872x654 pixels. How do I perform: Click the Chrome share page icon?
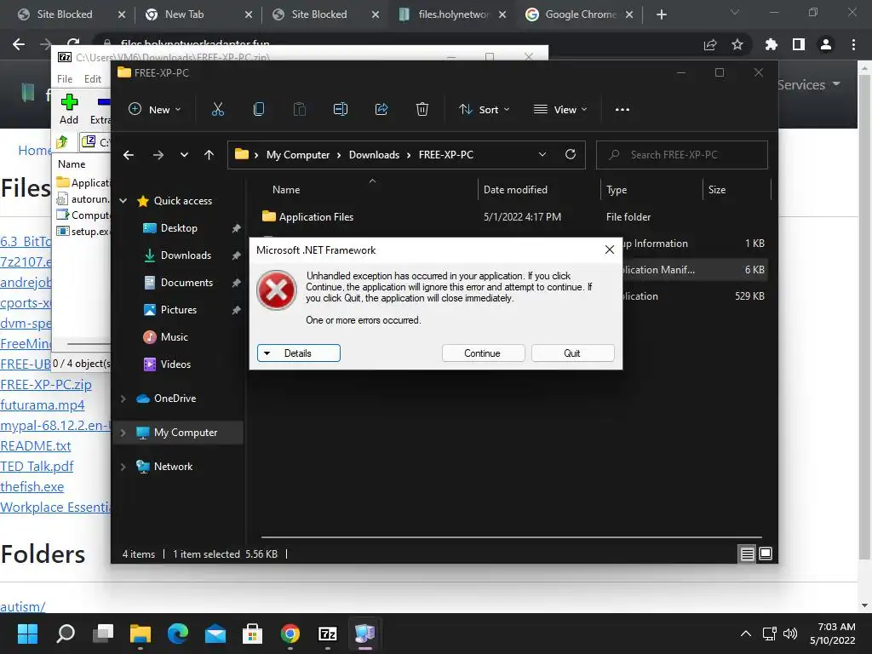710,44
